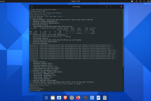
Task: Click the '... Passed' checksum result line
Action: 52,37
